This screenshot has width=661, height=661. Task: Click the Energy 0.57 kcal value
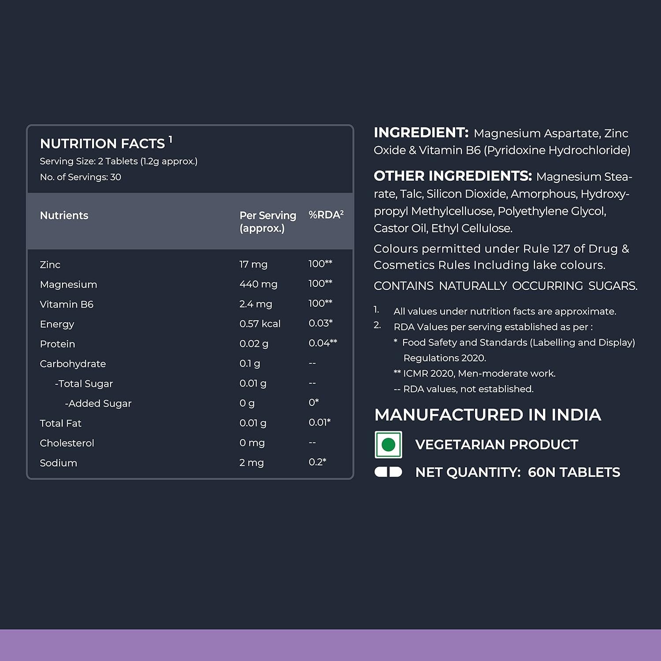pos(260,324)
